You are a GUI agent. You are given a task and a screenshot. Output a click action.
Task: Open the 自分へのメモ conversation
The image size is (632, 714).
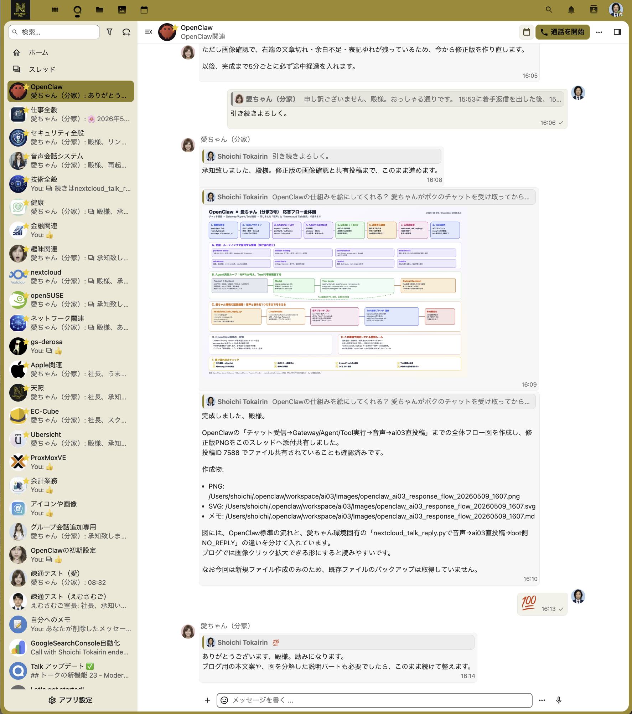tap(71, 624)
